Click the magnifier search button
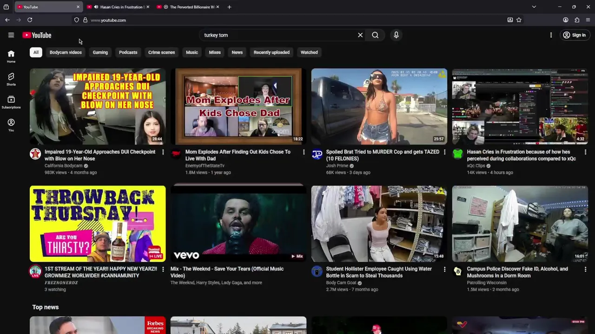 [375, 35]
